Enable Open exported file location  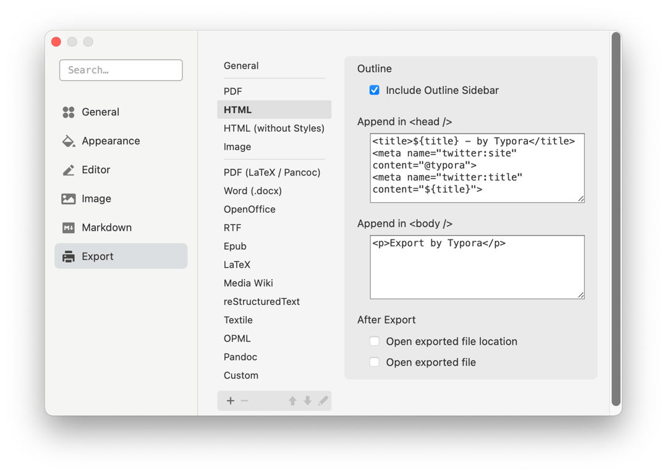pos(375,341)
